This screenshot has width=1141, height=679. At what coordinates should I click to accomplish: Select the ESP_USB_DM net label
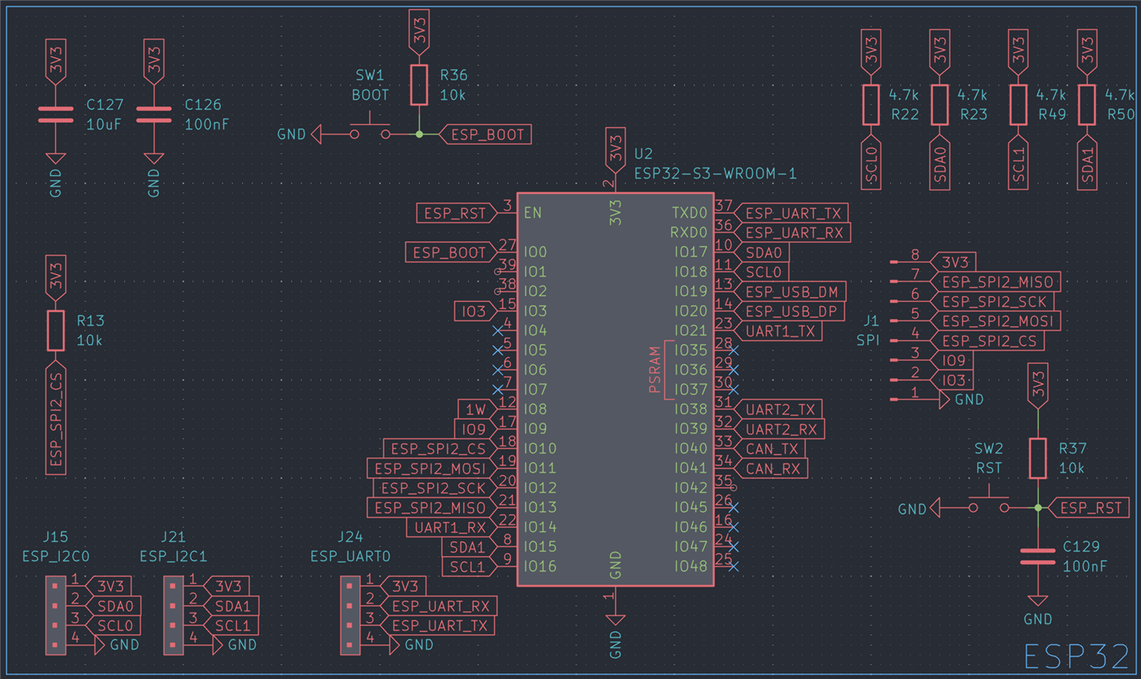[x=791, y=292]
